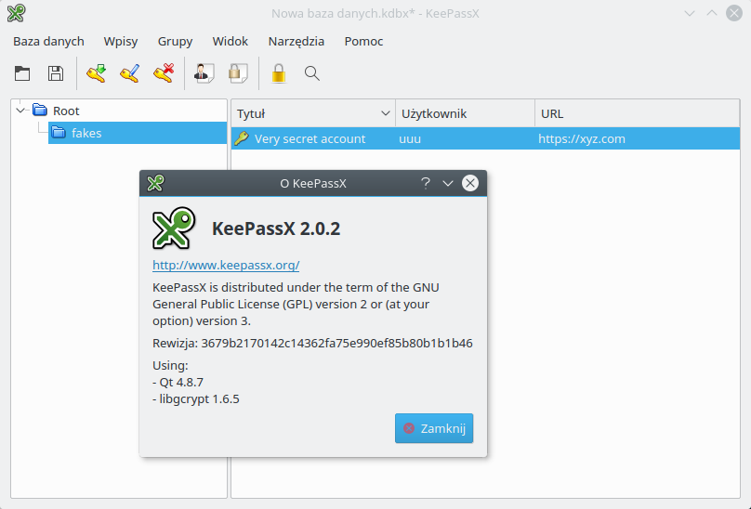Click the https://xyz.com URL cell
Image resolution: width=751 pixels, height=509 pixels.
tap(582, 138)
